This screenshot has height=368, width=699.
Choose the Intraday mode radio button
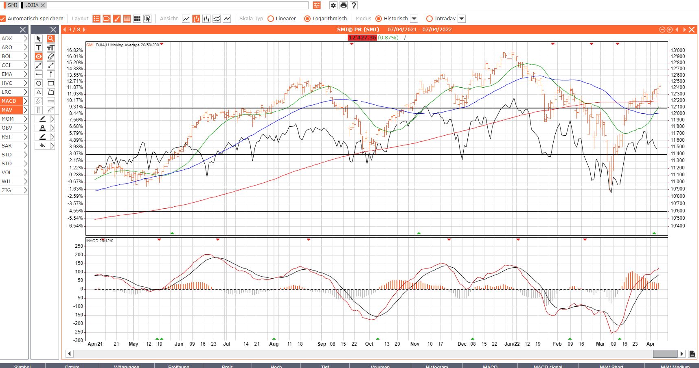tap(429, 19)
